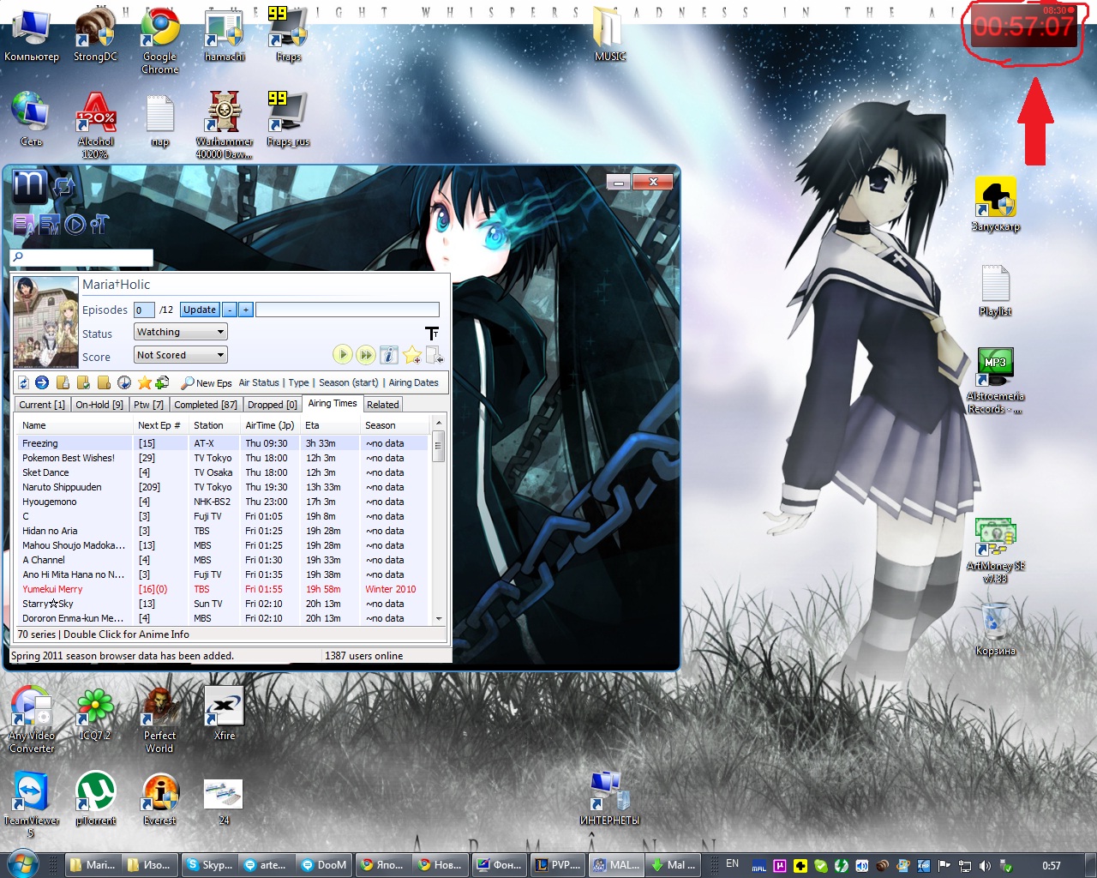
Task: Add to favorites with star-plus icon
Action: (x=412, y=354)
